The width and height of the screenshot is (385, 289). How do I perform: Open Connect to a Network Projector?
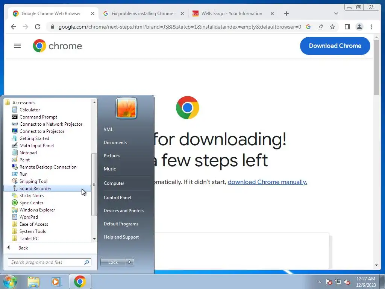[51, 124]
